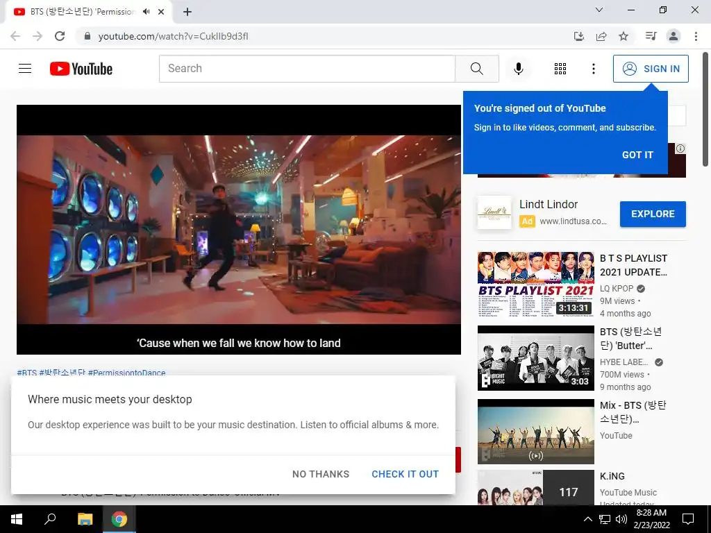Open 'B T S PLAYLIST 2021 UPDATE' title
Viewport: 711px width, 533px height.
pos(633,265)
